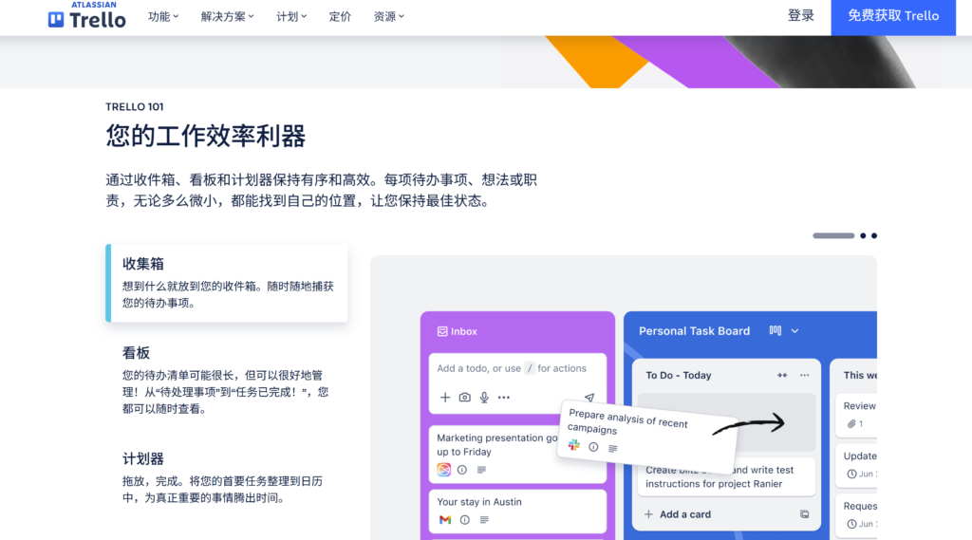Image resolution: width=972 pixels, height=540 pixels.
Task: Click the description icon on 'Prepare analysis' card
Action: click(612, 448)
